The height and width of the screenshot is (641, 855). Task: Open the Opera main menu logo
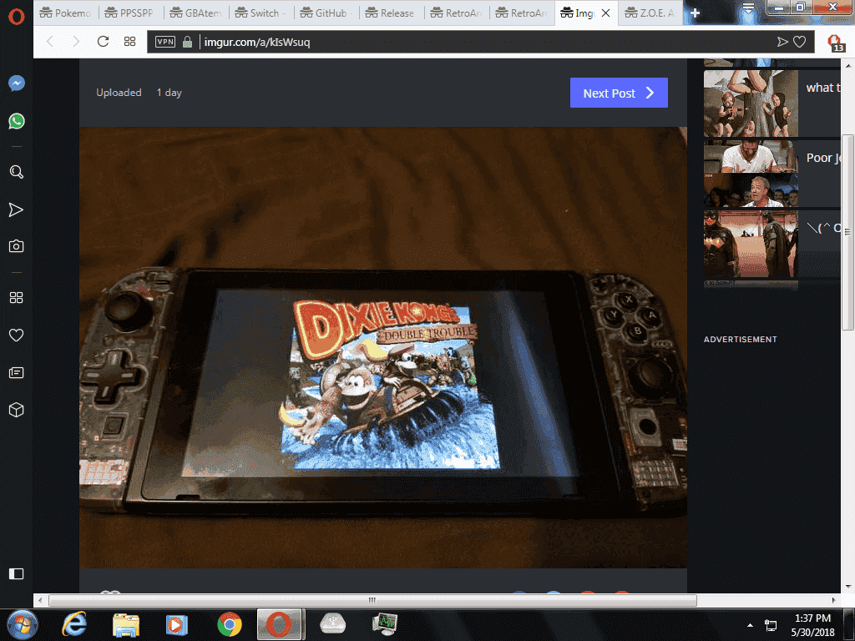coord(17,17)
